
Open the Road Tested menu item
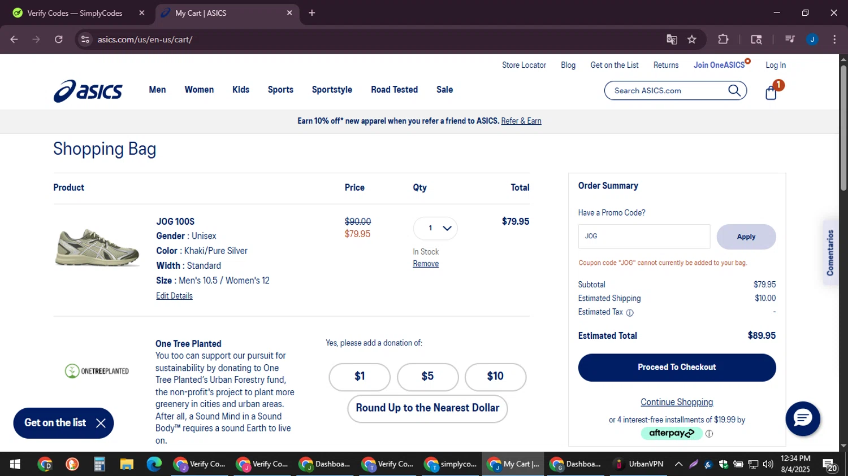pyautogui.click(x=394, y=90)
